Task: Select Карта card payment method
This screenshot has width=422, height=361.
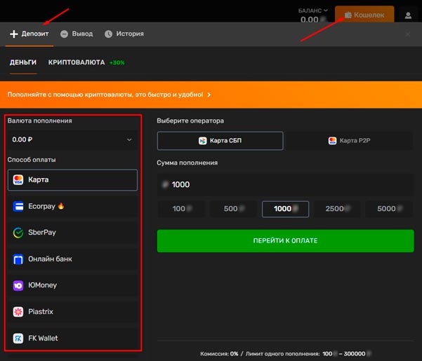Action: (72, 180)
